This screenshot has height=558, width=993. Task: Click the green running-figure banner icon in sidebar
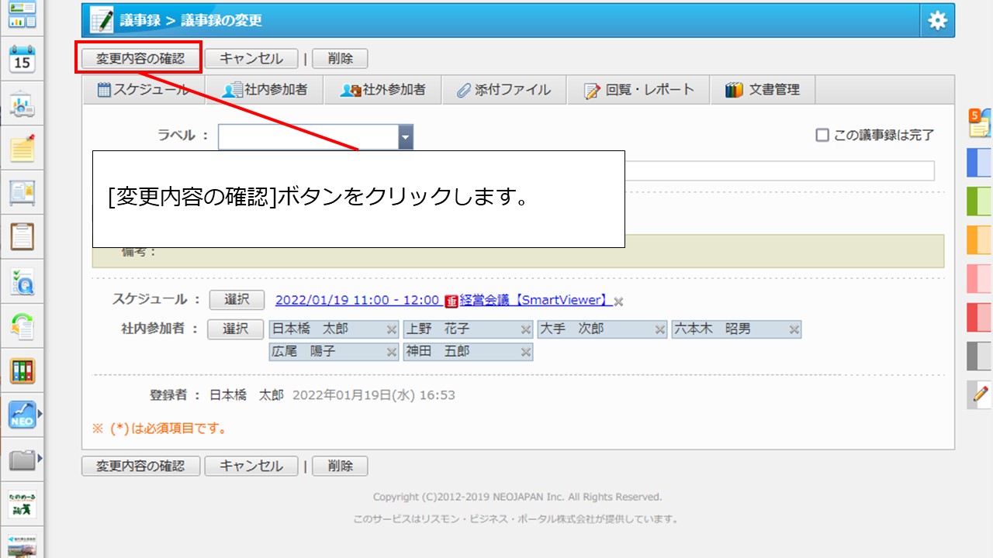[x=22, y=505]
